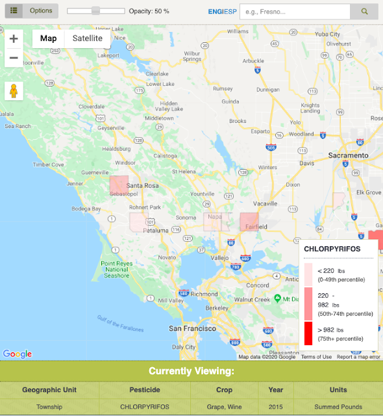Click the 220-982 lbs legend swatch
Screen dimensions: 383x416
click(x=308, y=304)
